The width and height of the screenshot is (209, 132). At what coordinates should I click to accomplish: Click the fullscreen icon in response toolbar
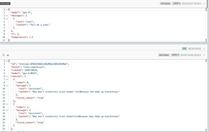tap(3, 55)
